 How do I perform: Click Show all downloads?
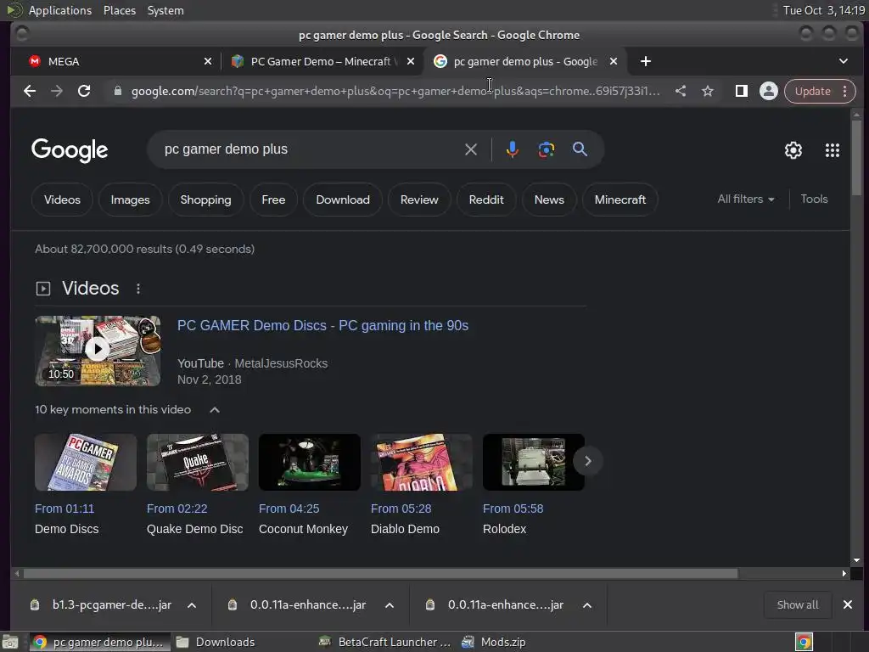pyautogui.click(x=798, y=604)
